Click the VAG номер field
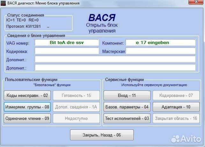The width and height of the screenshot is (205, 147). pyautogui.click(x=67, y=42)
